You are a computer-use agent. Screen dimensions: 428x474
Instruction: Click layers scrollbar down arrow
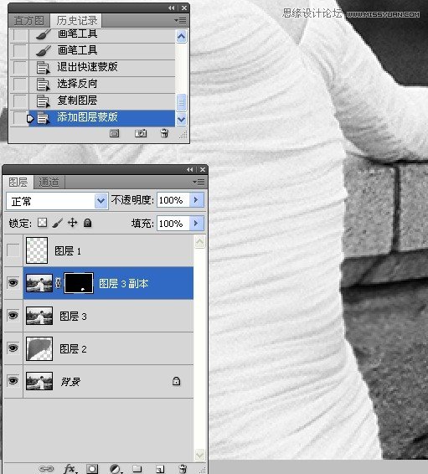pyautogui.click(x=200, y=455)
